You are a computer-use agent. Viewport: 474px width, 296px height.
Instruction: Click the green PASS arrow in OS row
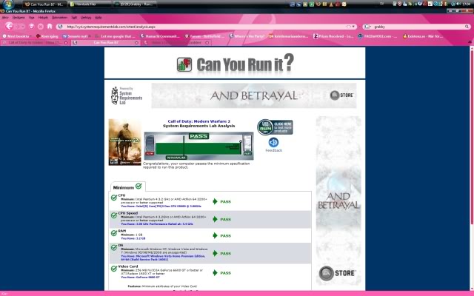pyautogui.click(x=216, y=252)
